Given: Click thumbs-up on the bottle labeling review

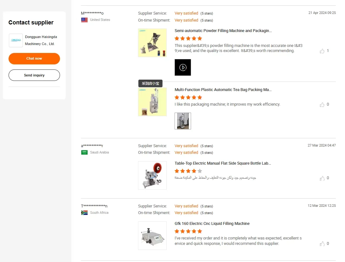Looking at the screenshot, I should [322, 178].
